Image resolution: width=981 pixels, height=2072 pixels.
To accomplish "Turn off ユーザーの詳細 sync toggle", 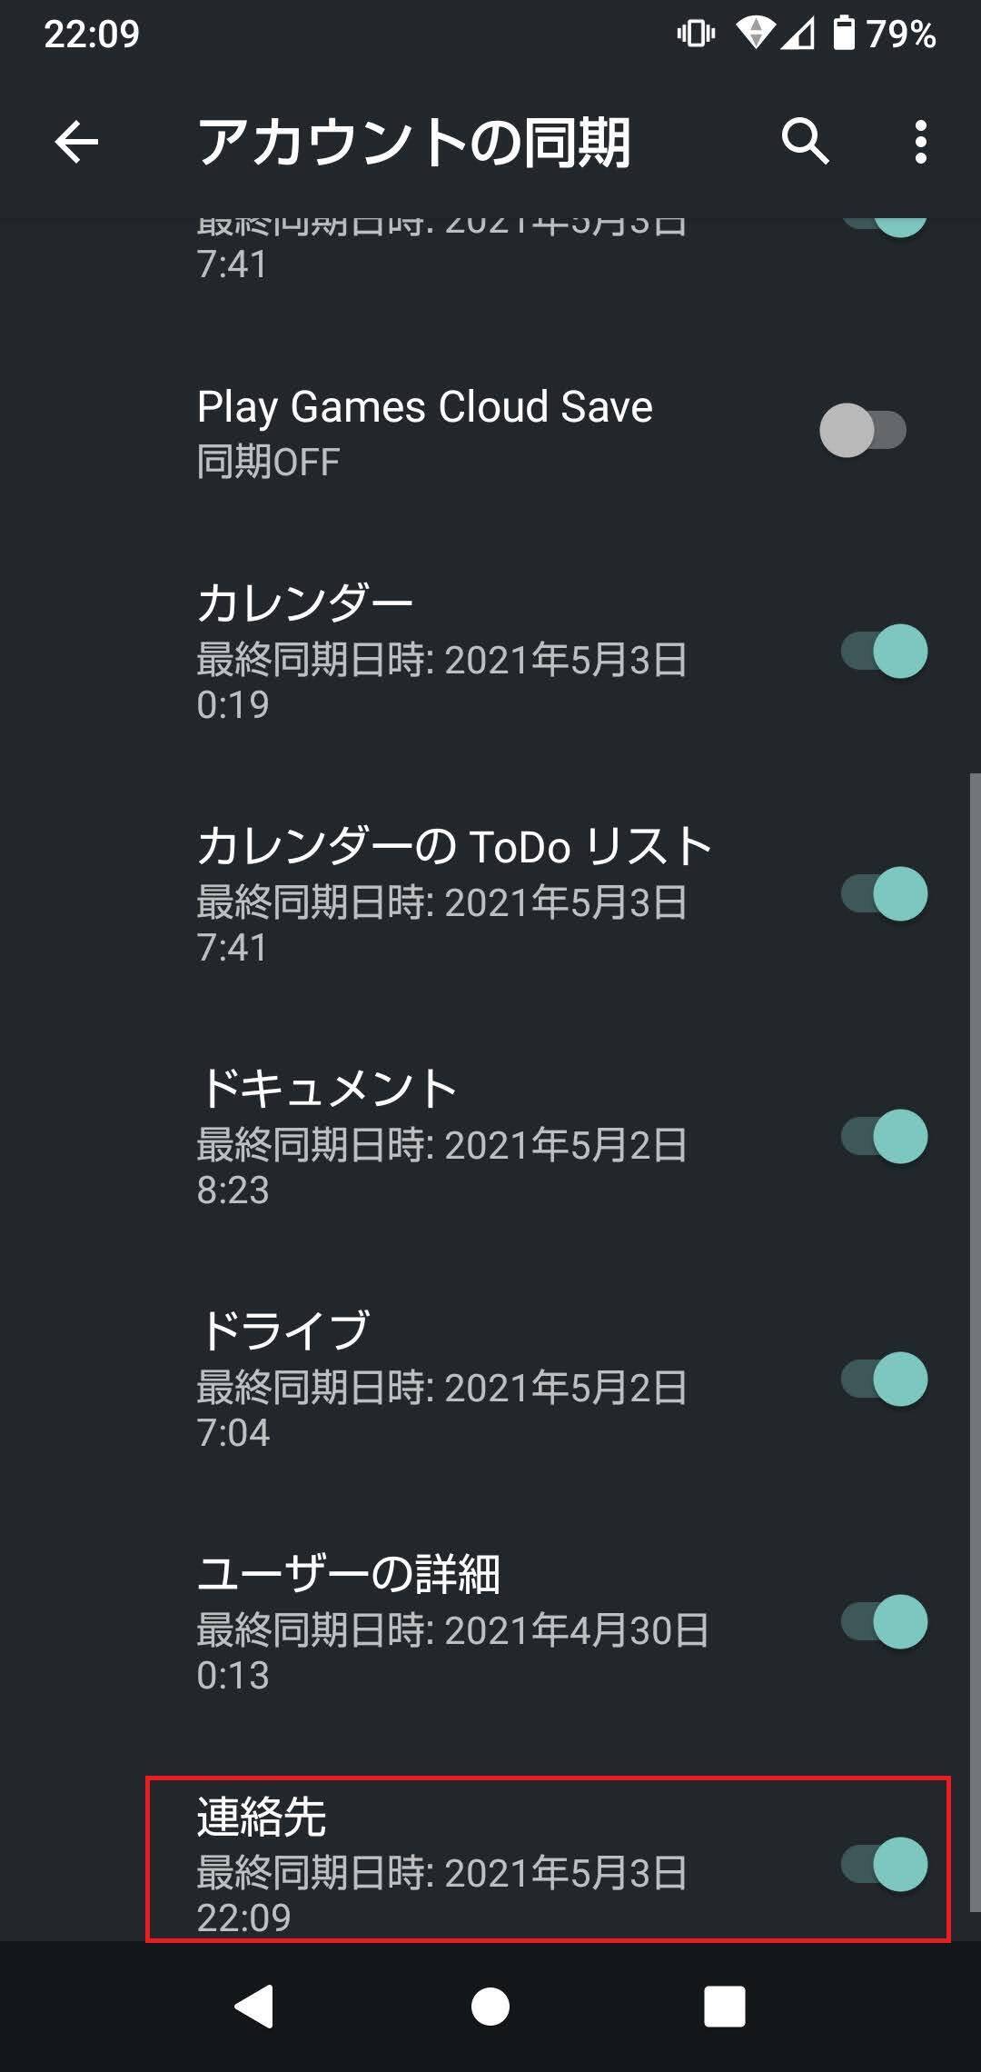I will [x=884, y=1622].
